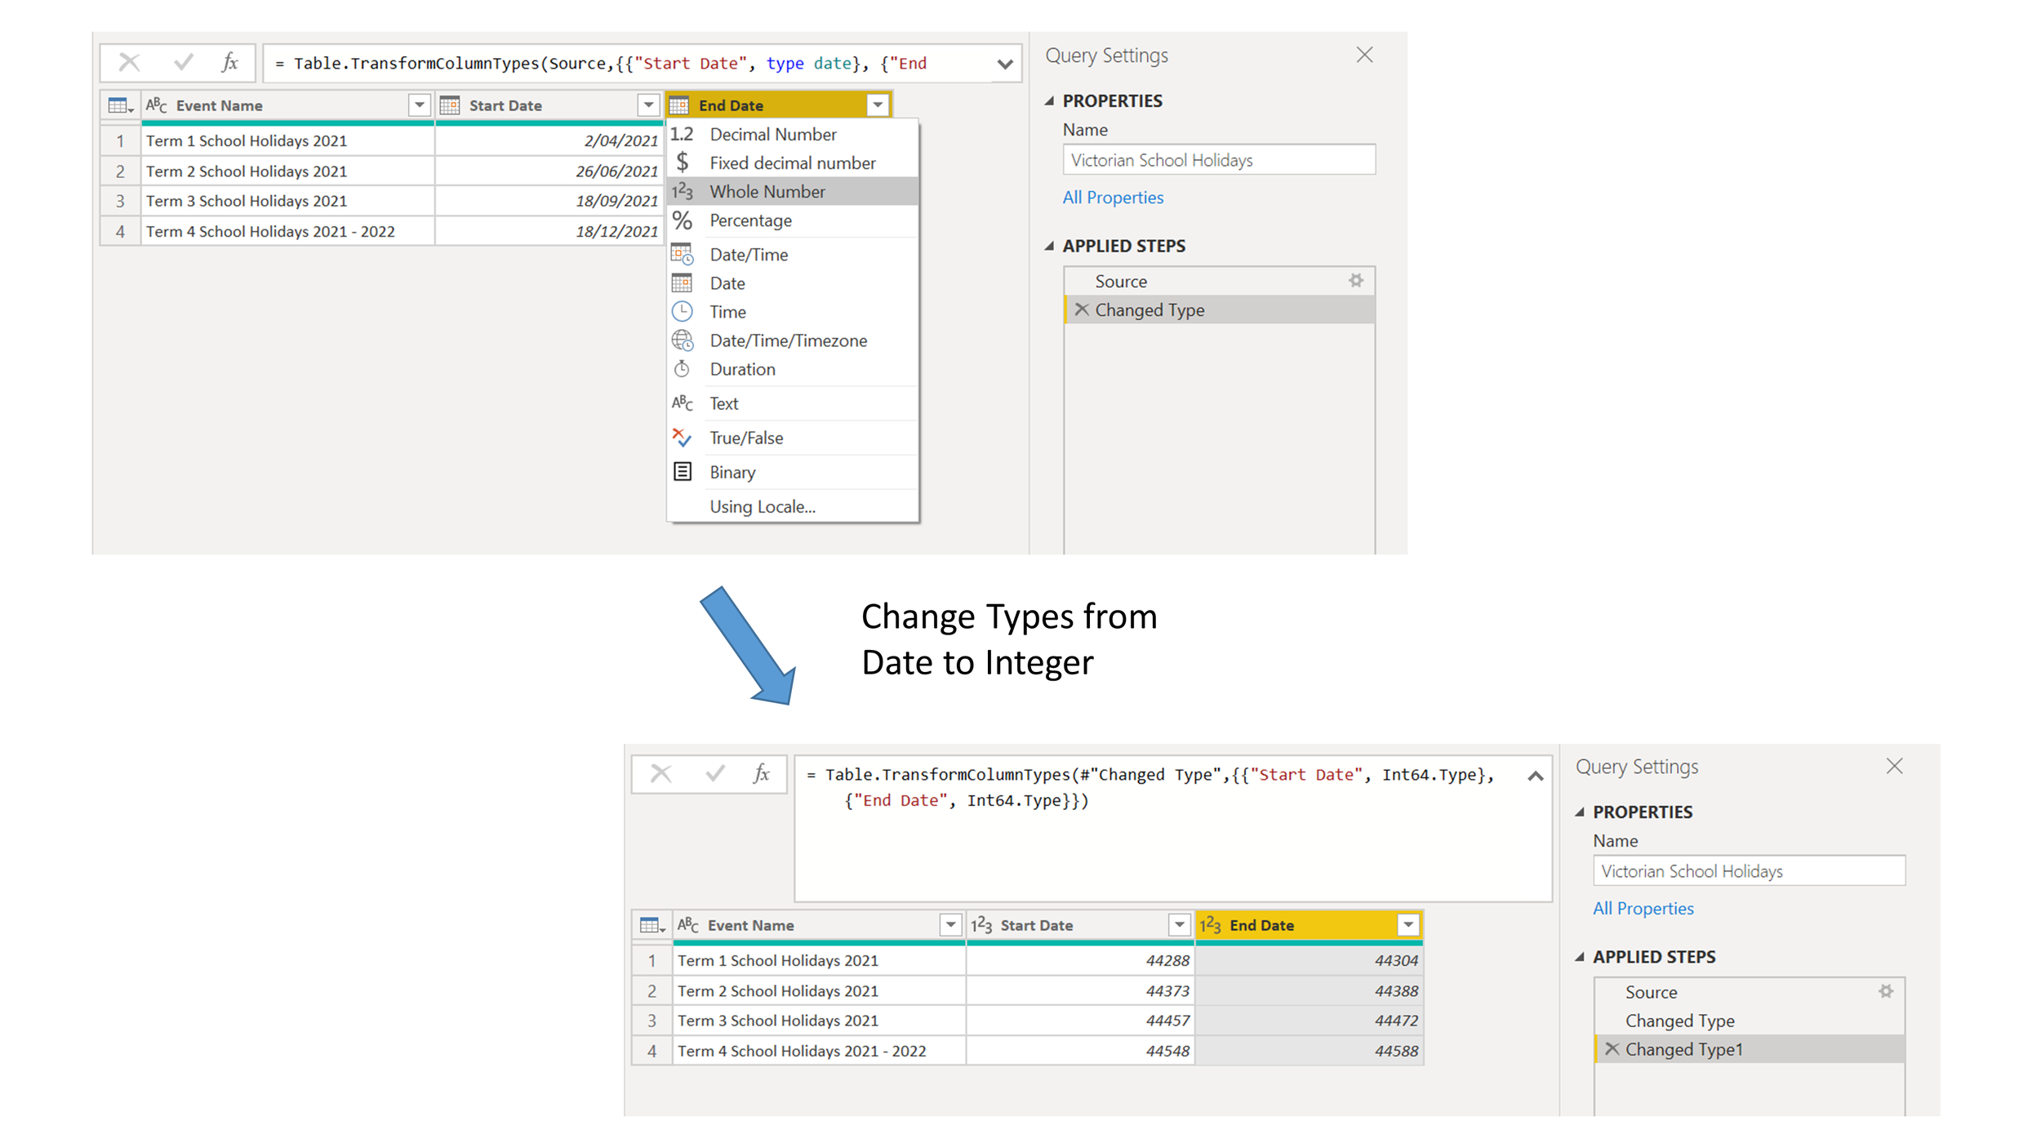Collapse the bottom formula bar with chevron

1535,776
